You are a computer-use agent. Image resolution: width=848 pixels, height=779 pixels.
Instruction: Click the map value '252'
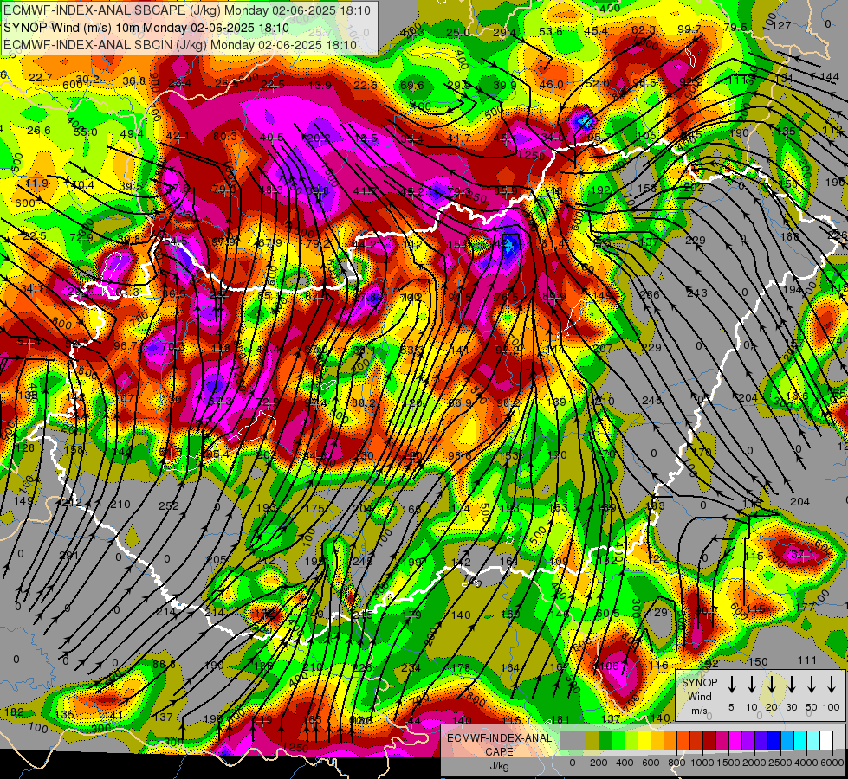[169, 506]
